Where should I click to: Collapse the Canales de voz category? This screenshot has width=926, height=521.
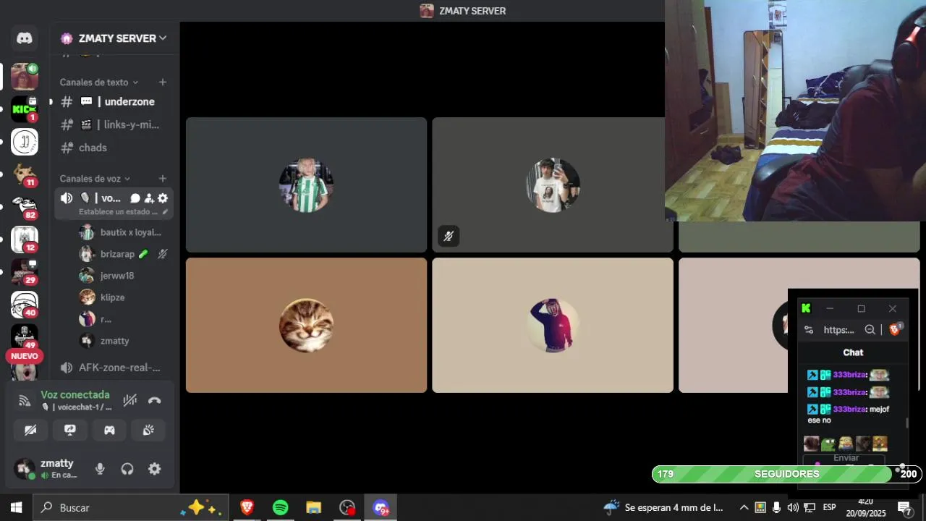coord(95,179)
